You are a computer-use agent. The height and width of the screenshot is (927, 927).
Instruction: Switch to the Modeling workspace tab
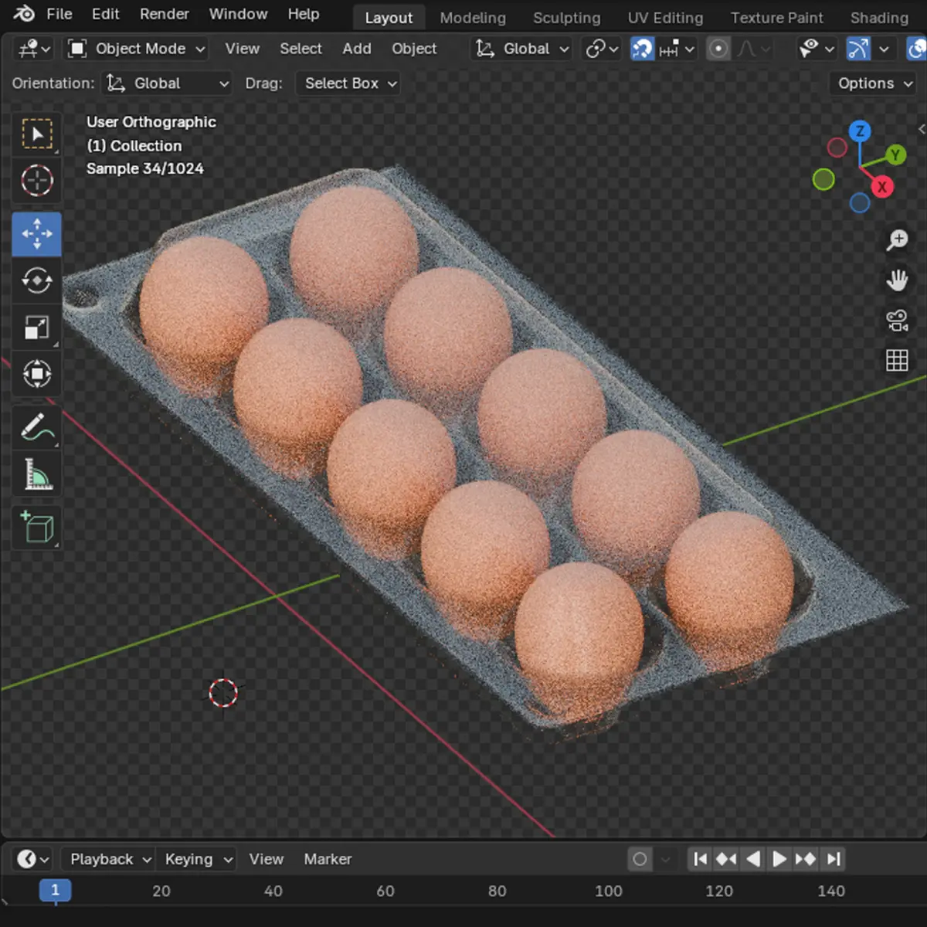coord(473,17)
